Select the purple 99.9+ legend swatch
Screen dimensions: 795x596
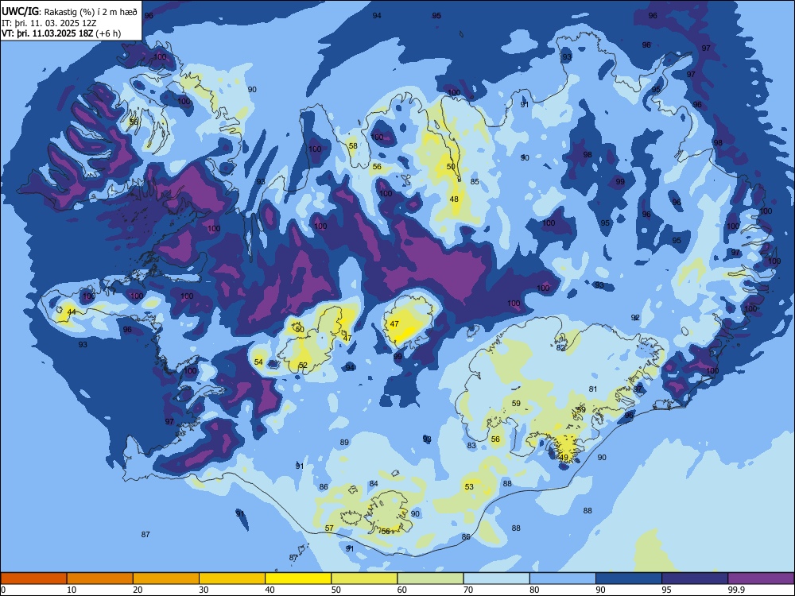pos(761,579)
